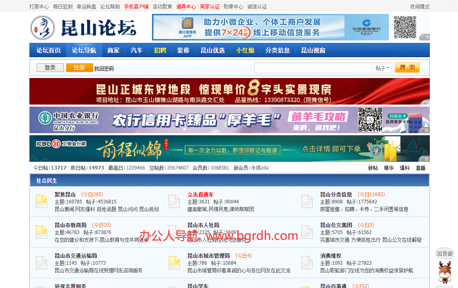Open the 昆山市人社局 forum title

203,225
